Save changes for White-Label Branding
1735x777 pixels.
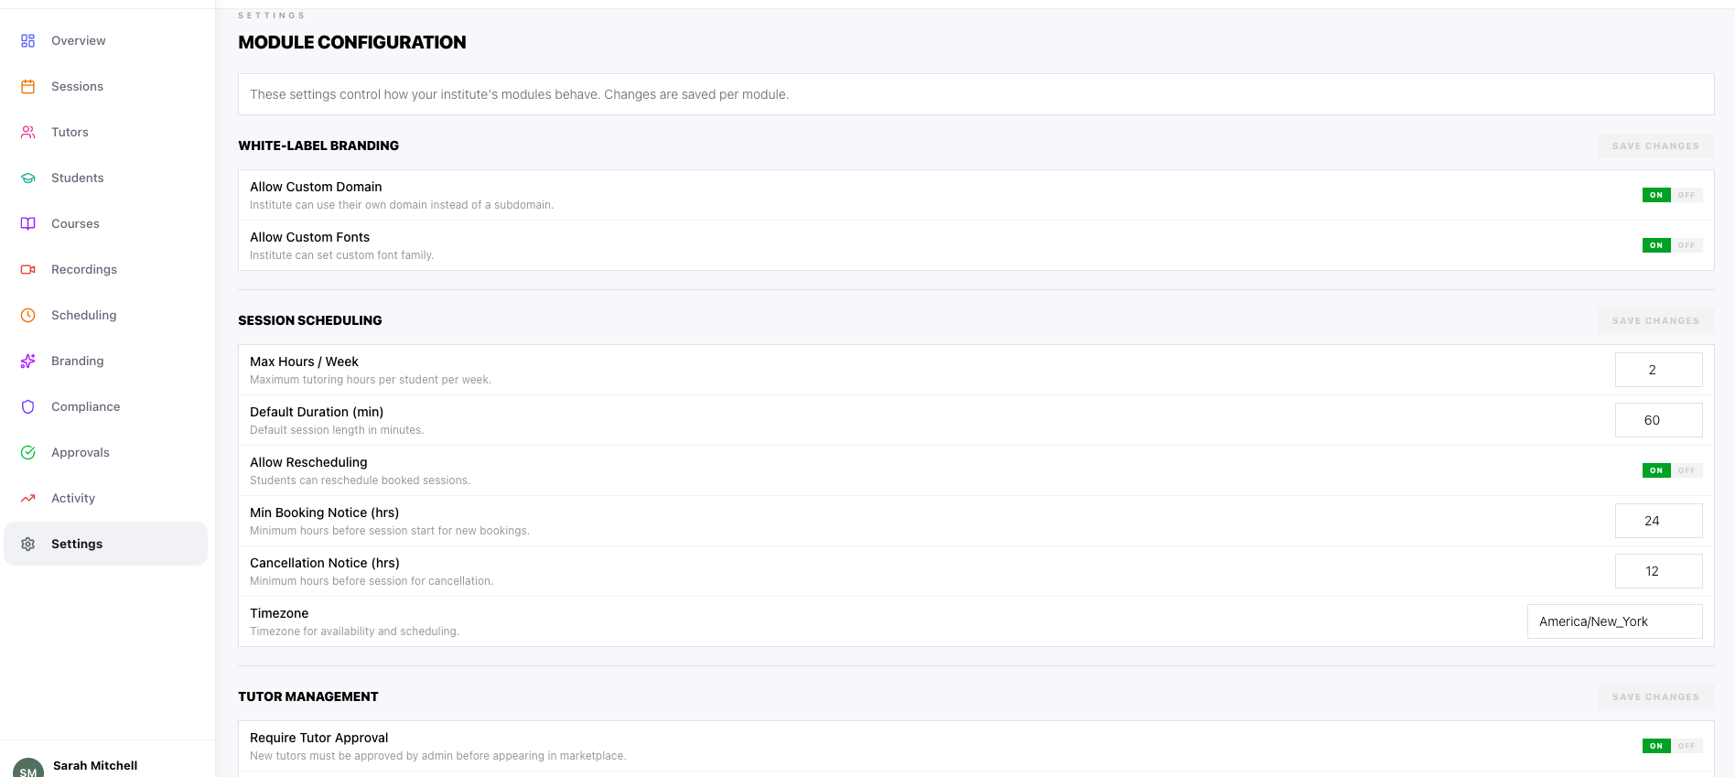(1654, 146)
